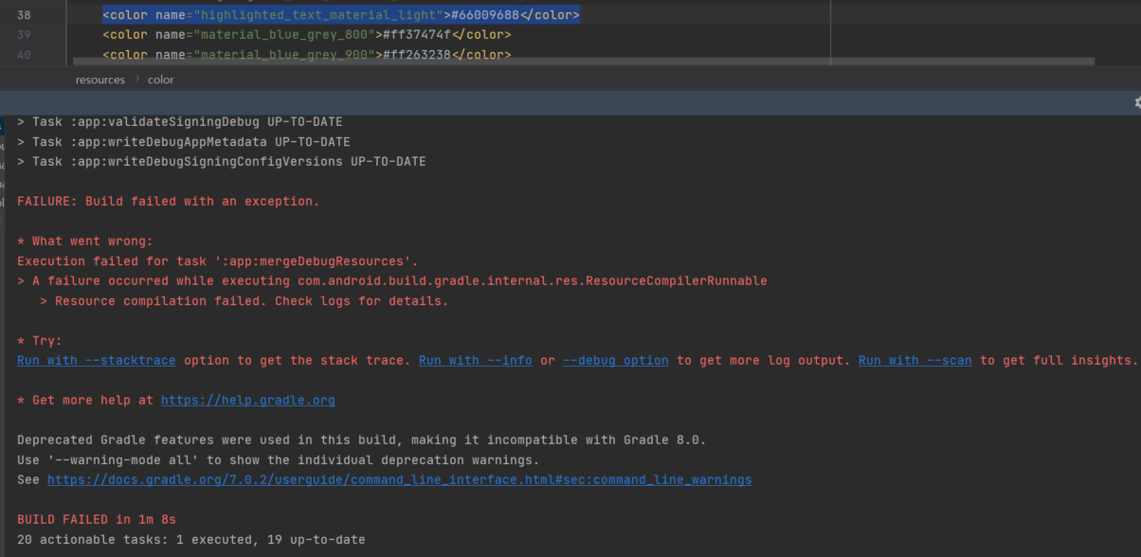Image resolution: width=1141 pixels, height=557 pixels.
Task: Click the 'Resource compilation failed' error line
Action: tap(251, 301)
